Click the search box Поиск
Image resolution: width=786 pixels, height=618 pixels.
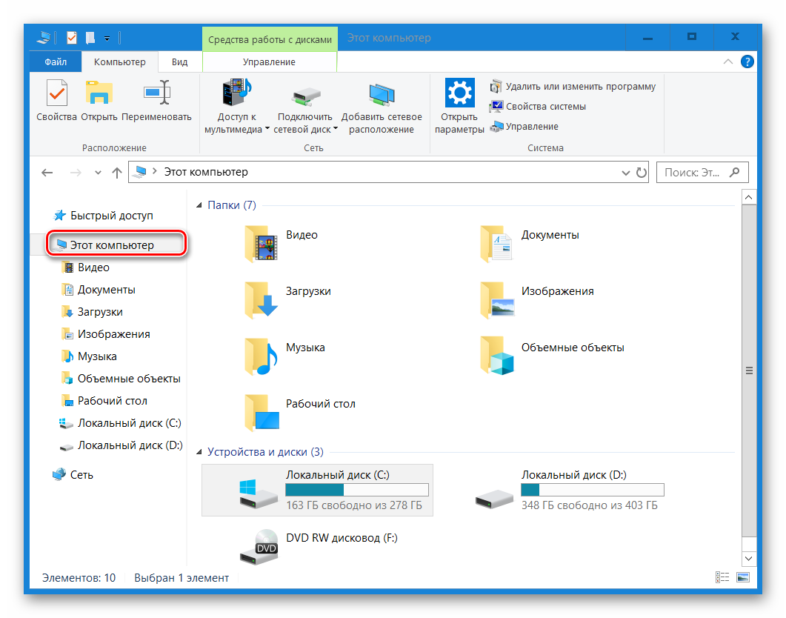pyautogui.click(x=702, y=173)
